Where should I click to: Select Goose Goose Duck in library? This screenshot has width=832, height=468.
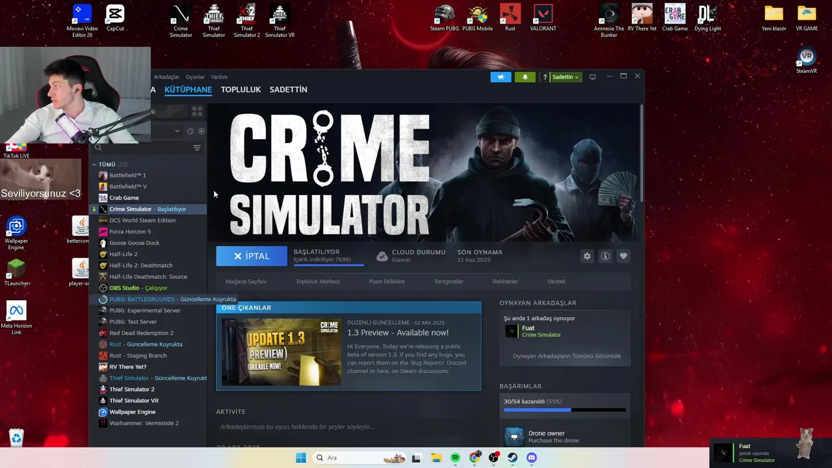coord(148,243)
